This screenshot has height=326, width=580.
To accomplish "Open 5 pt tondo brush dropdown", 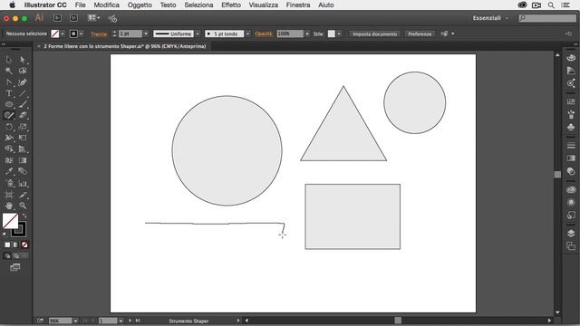I will 247,34.
